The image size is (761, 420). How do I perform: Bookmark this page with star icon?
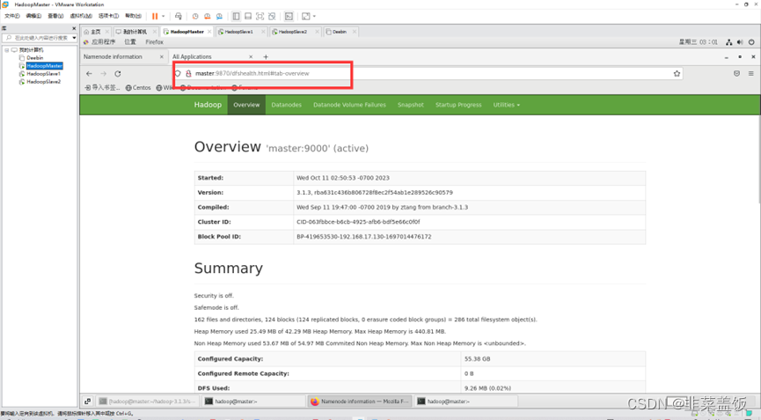click(677, 73)
